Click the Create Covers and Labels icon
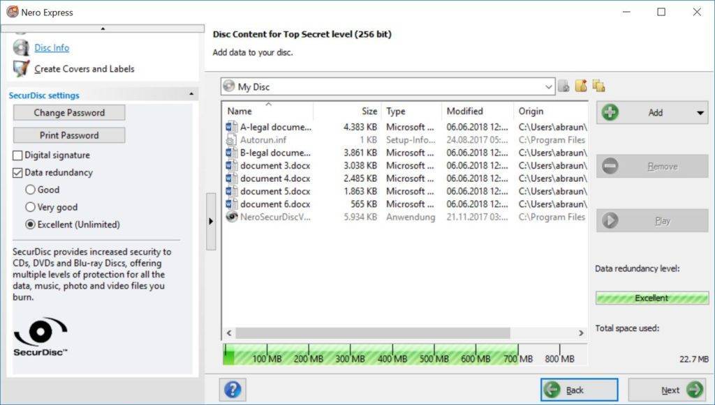715x405 pixels. [22, 68]
